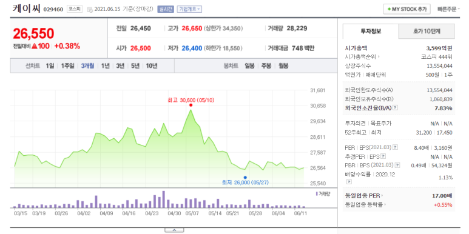This screenshot has width=469, height=234.
Task: Switch to the 투자정보 tab
Action: pos(371,31)
